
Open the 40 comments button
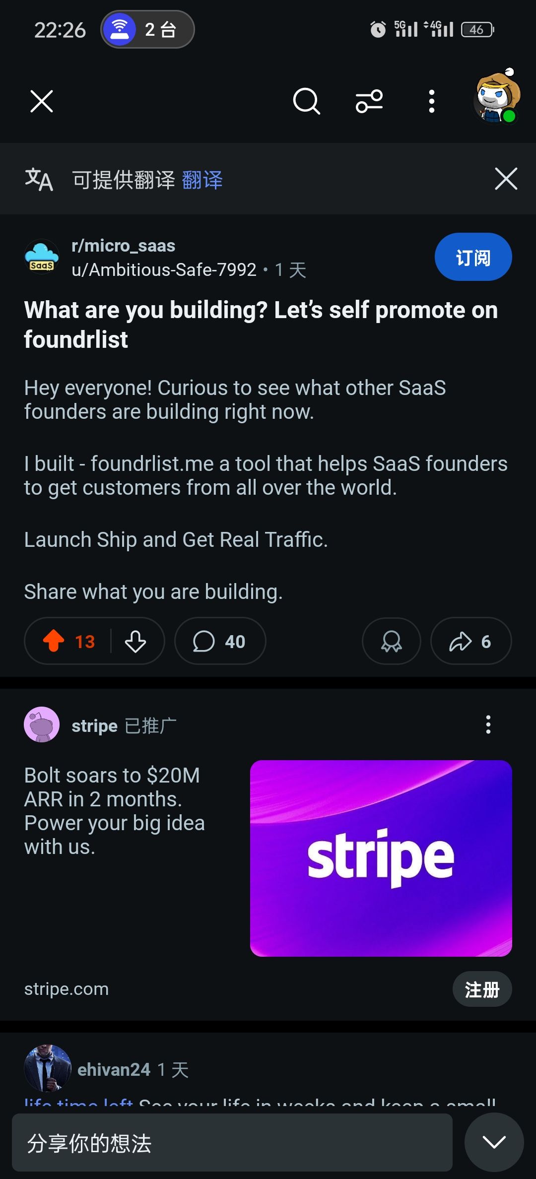click(x=220, y=641)
